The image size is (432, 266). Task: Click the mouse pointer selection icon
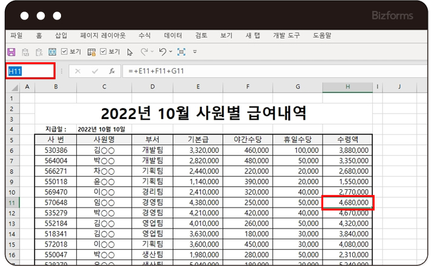(129, 52)
